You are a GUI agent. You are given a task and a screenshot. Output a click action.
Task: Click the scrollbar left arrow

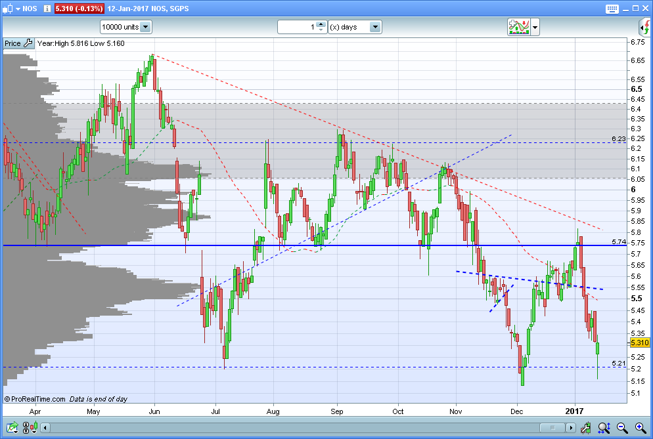45,427
